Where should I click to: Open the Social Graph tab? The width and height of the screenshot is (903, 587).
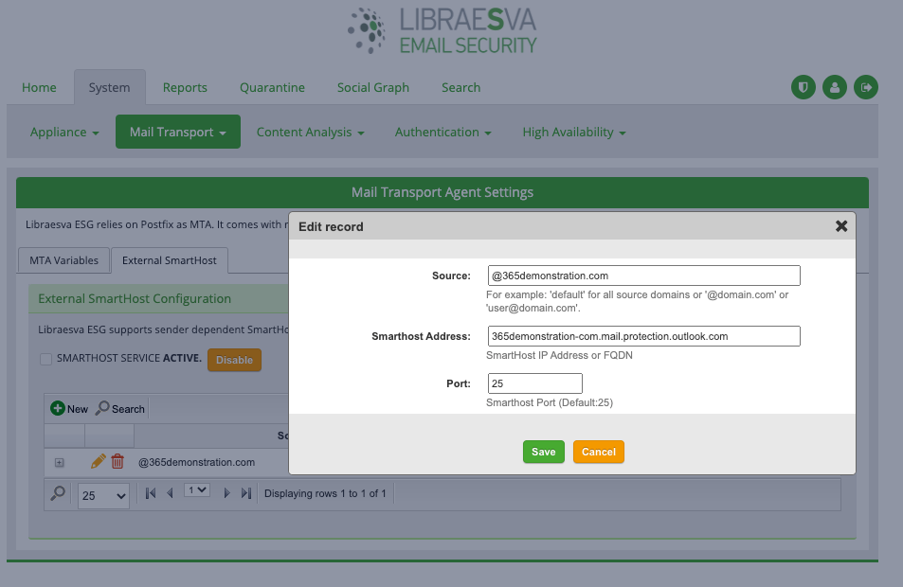click(373, 87)
